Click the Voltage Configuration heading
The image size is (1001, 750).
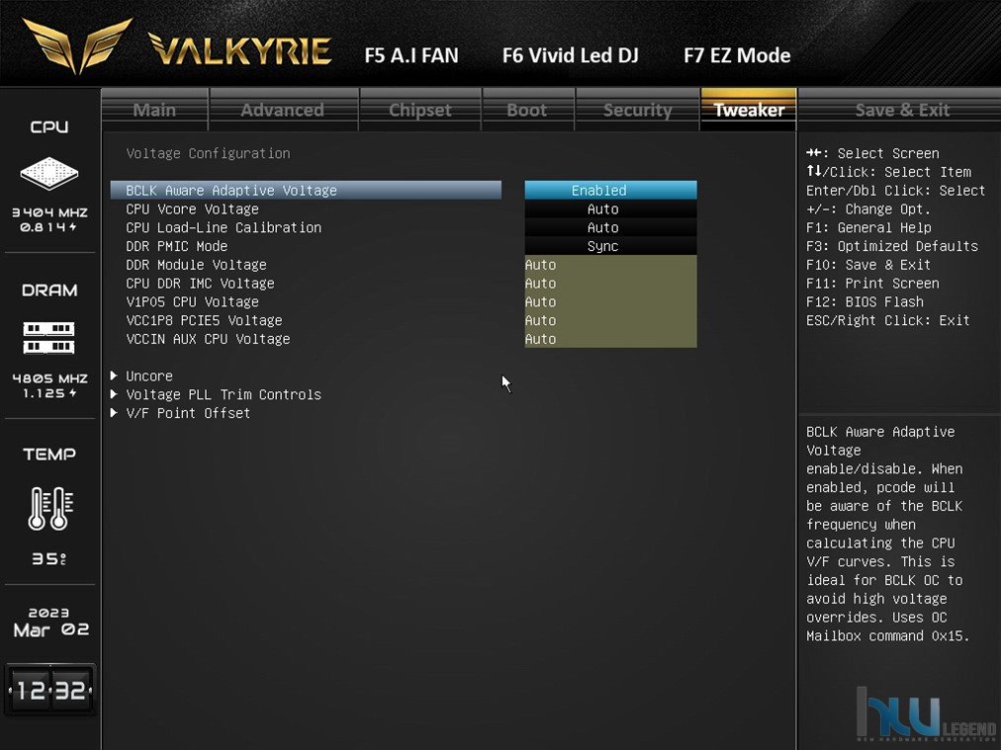click(208, 153)
